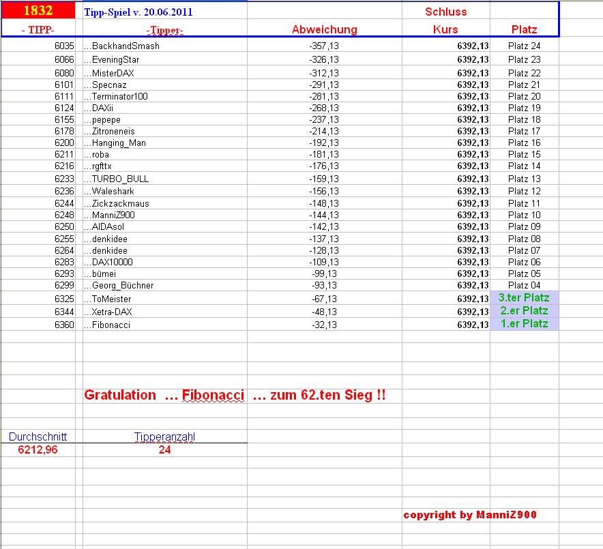Select the deviation value -32,13
603x549 pixels.
(324, 325)
